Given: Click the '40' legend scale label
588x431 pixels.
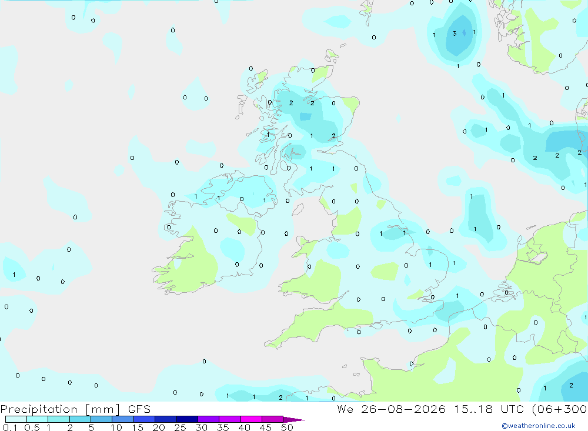Looking at the screenshot, I should click(245, 427).
